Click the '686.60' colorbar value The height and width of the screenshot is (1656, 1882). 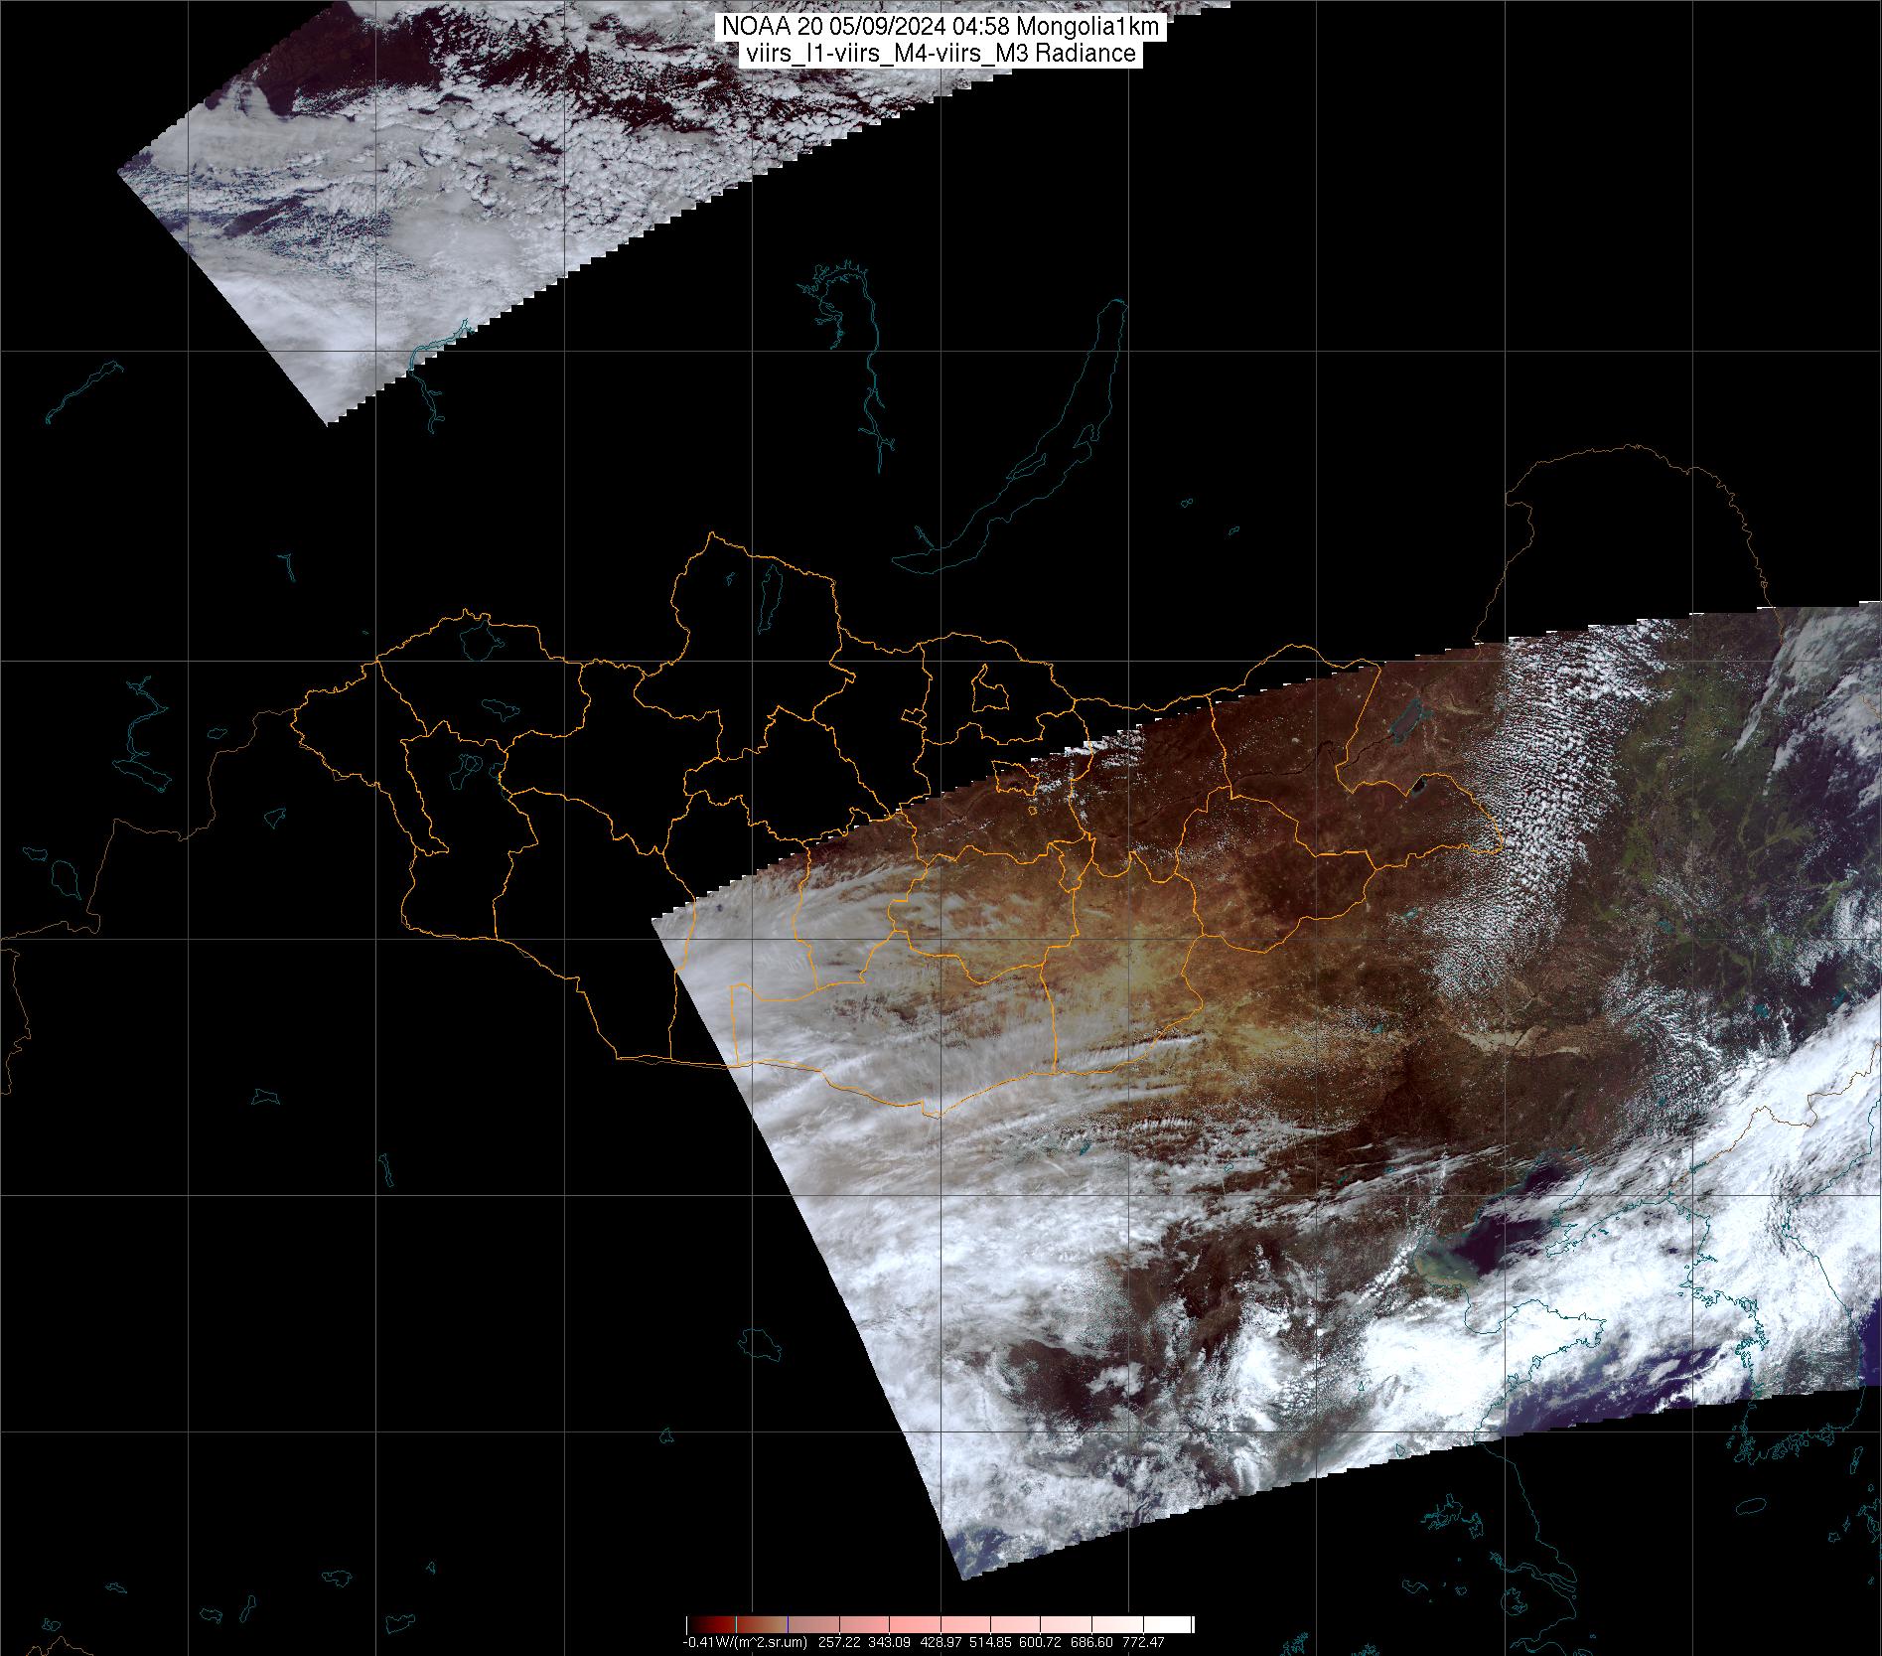(1091, 1642)
